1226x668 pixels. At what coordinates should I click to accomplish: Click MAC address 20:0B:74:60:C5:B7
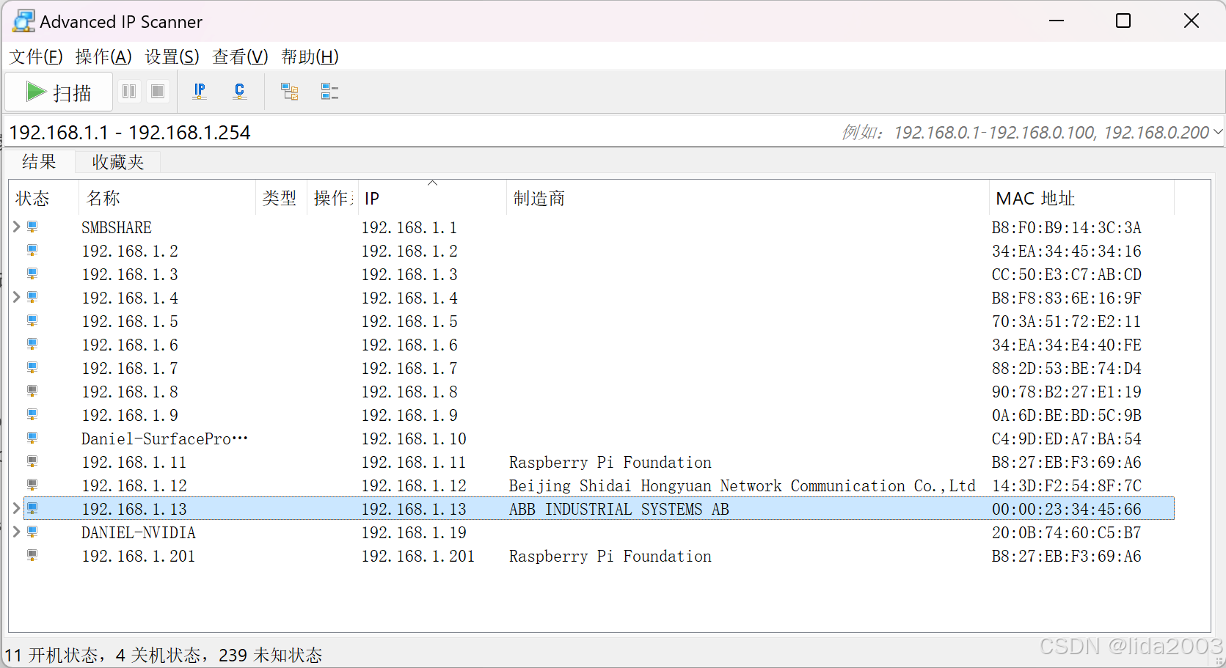(x=1067, y=532)
